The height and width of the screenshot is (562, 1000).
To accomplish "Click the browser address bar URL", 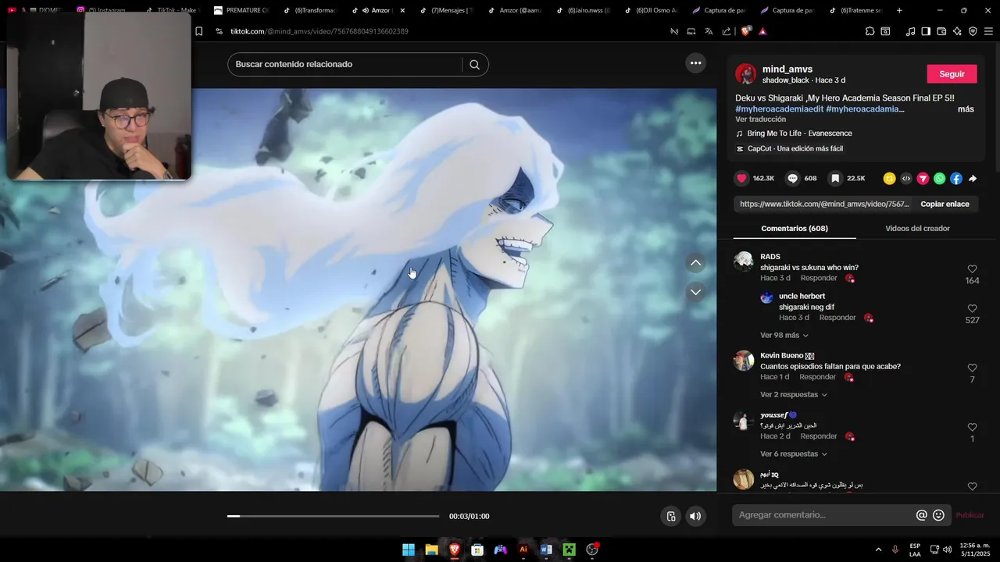I will point(320,31).
